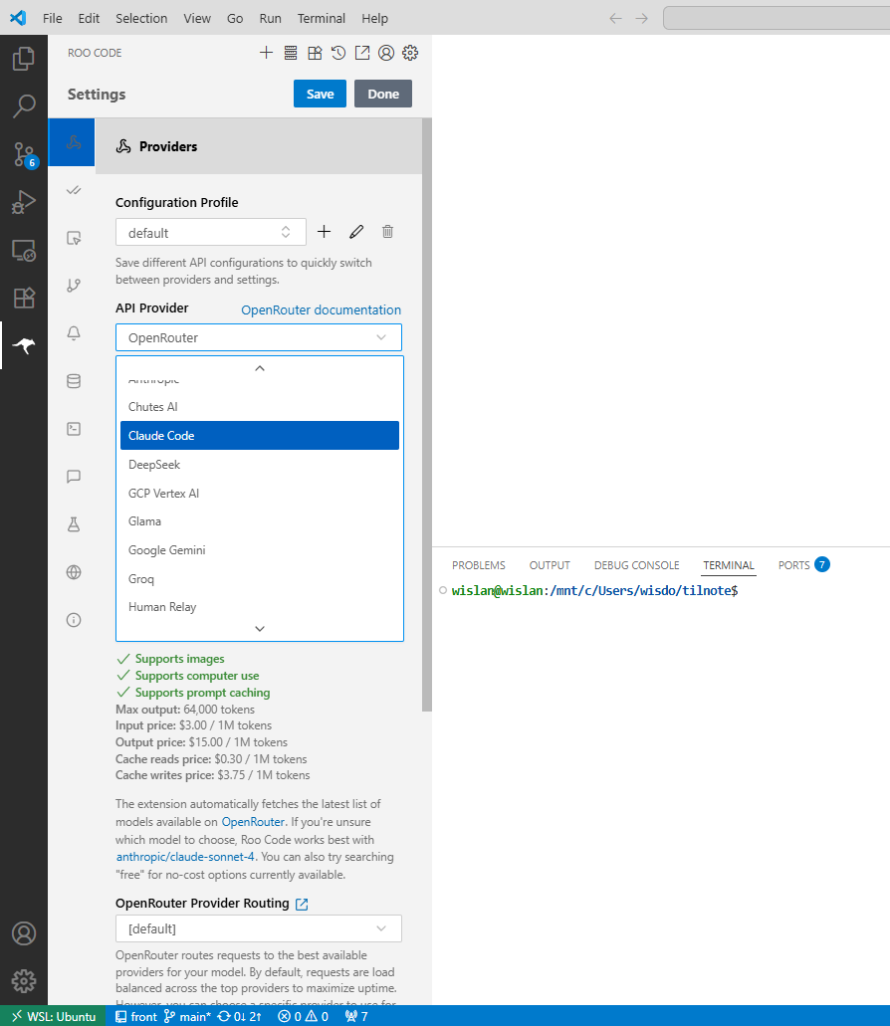Open the default Configuration Profile dropdown
The image size is (890, 1026).
(x=211, y=232)
